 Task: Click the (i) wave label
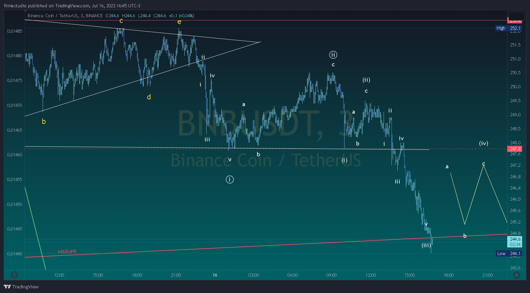[x=344, y=160]
